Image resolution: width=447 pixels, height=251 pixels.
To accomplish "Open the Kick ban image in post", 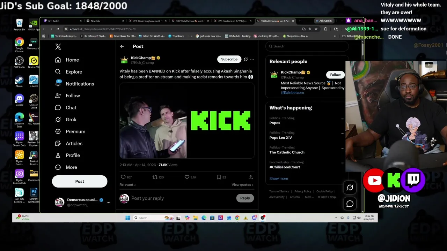I will pos(187,121).
